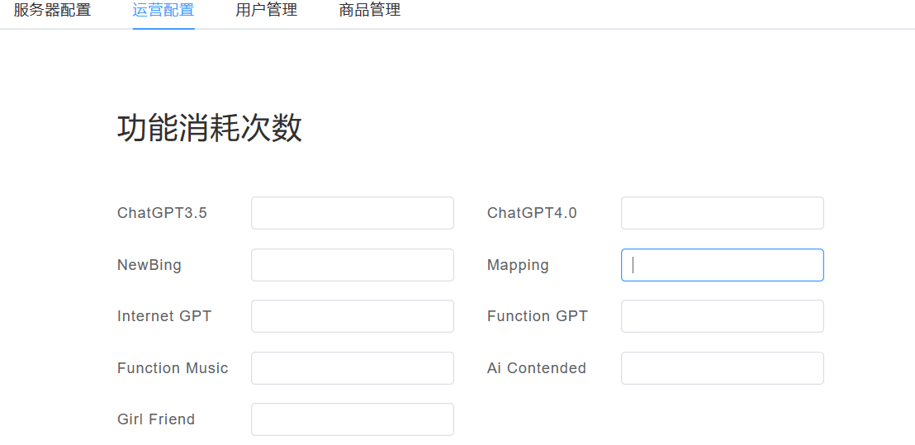This screenshot has width=915, height=445.
Task: Click the Internet GPT label
Action: click(x=164, y=316)
